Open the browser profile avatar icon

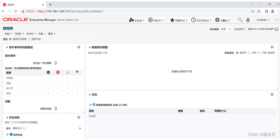[272, 11]
